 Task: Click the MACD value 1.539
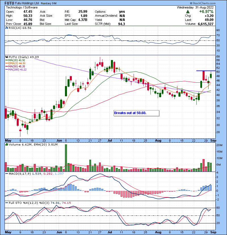coord(37,174)
